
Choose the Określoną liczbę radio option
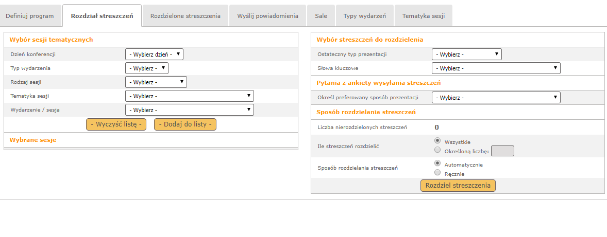(x=437, y=150)
